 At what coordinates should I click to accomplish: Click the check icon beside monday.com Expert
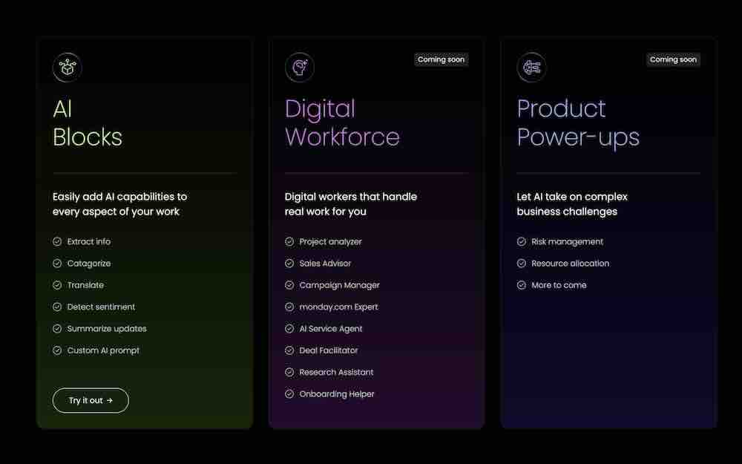point(289,307)
